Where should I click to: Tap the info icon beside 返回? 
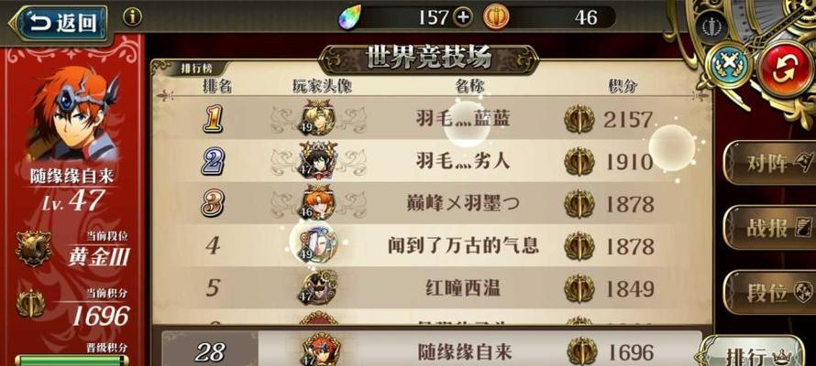pos(132,17)
